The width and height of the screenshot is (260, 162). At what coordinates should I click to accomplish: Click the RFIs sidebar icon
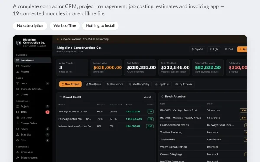click(18, 140)
